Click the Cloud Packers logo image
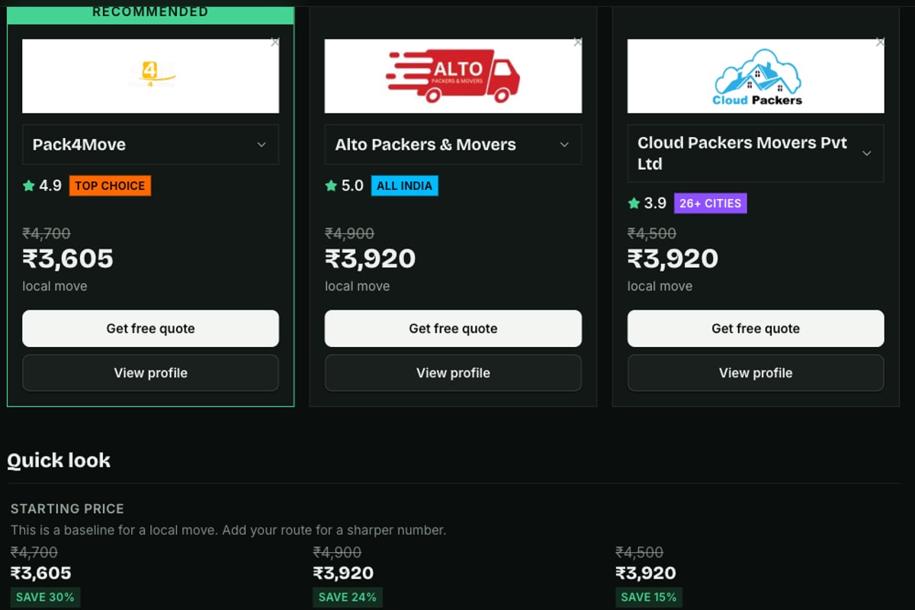 point(756,76)
